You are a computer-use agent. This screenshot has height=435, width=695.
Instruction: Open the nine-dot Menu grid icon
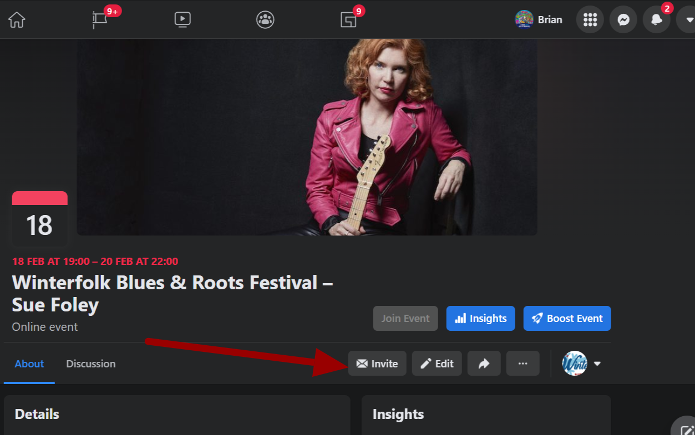point(590,19)
